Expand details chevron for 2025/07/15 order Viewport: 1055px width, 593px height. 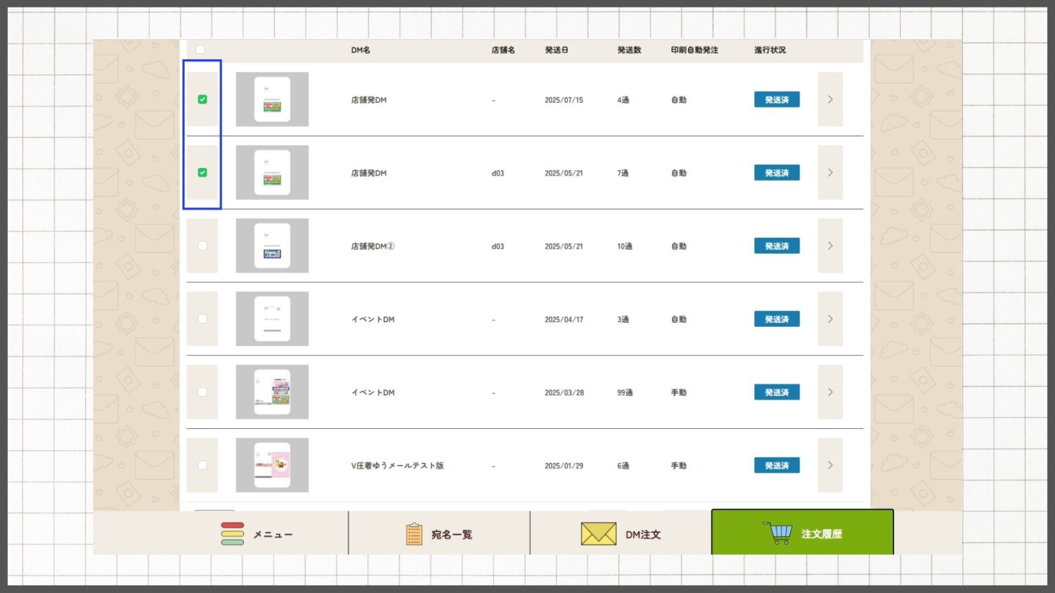(x=830, y=99)
